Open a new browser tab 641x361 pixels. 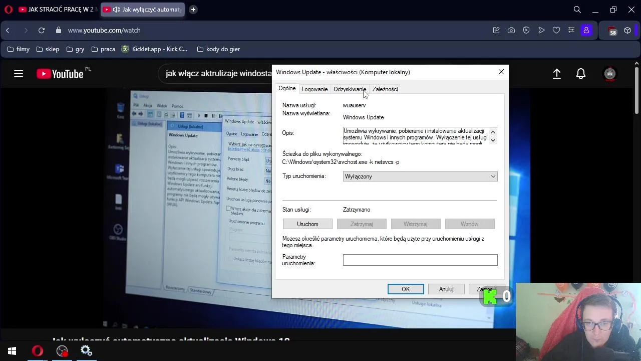tap(193, 10)
